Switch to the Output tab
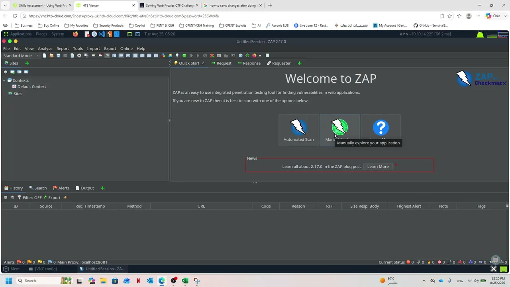Viewport: 510px width, 287px height. (84, 188)
